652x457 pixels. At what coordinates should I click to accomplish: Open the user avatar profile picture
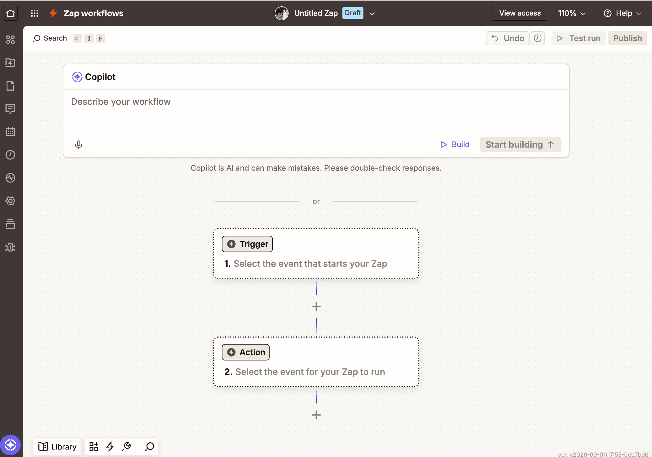tap(281, 13)
